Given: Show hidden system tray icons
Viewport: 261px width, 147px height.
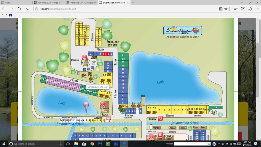Looking at the screenshot, I should pyautogui.click(x=219, y=144).
